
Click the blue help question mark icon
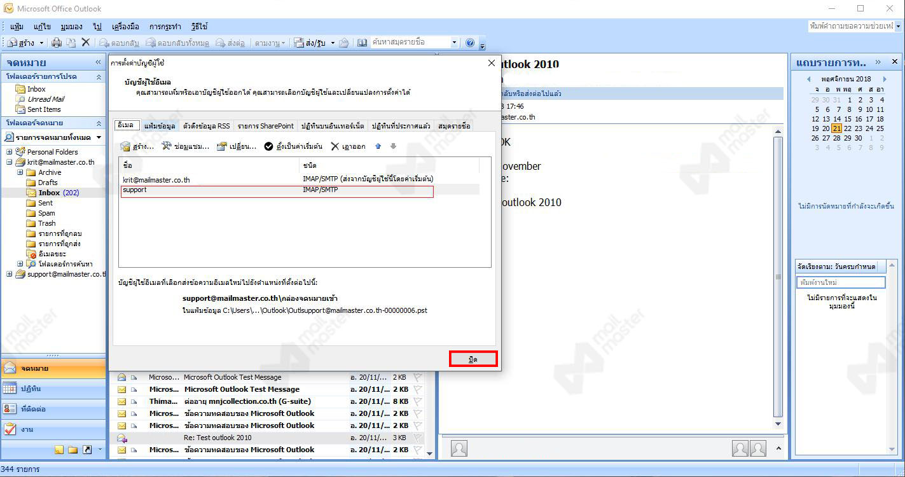470,43
